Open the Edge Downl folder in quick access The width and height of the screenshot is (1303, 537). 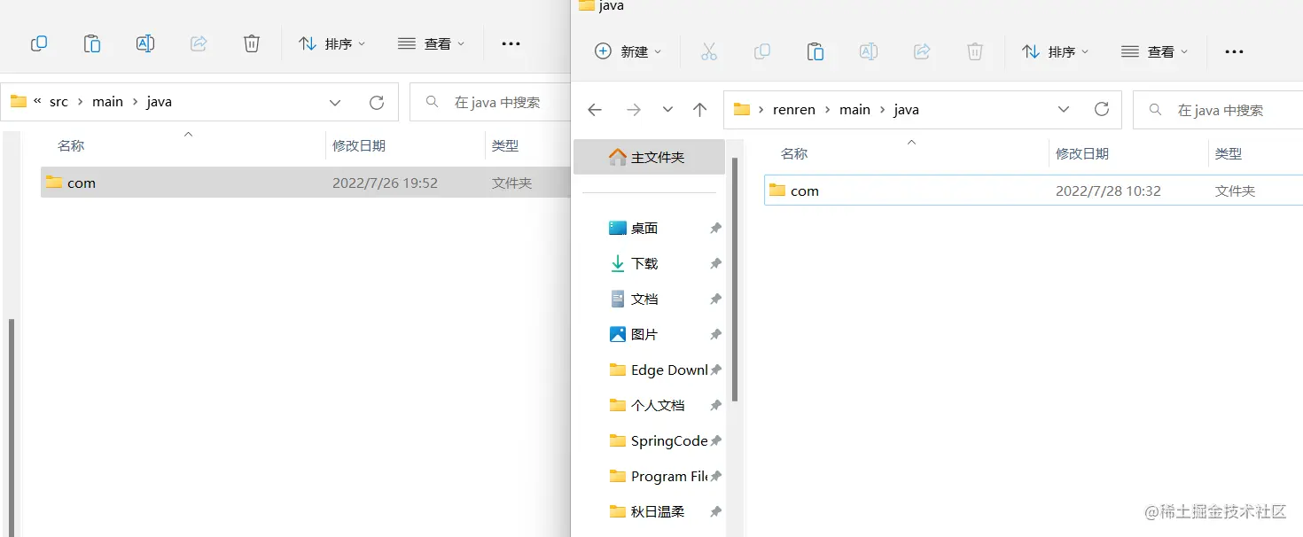pos(659,370)
